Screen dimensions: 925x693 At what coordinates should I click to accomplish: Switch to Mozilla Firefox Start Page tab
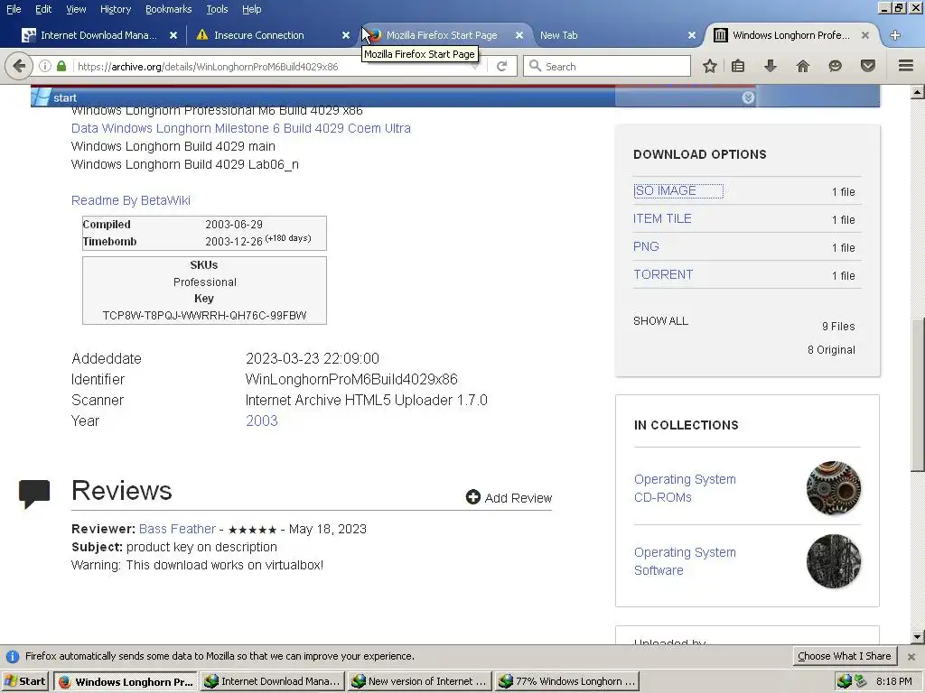pos(442,35)
